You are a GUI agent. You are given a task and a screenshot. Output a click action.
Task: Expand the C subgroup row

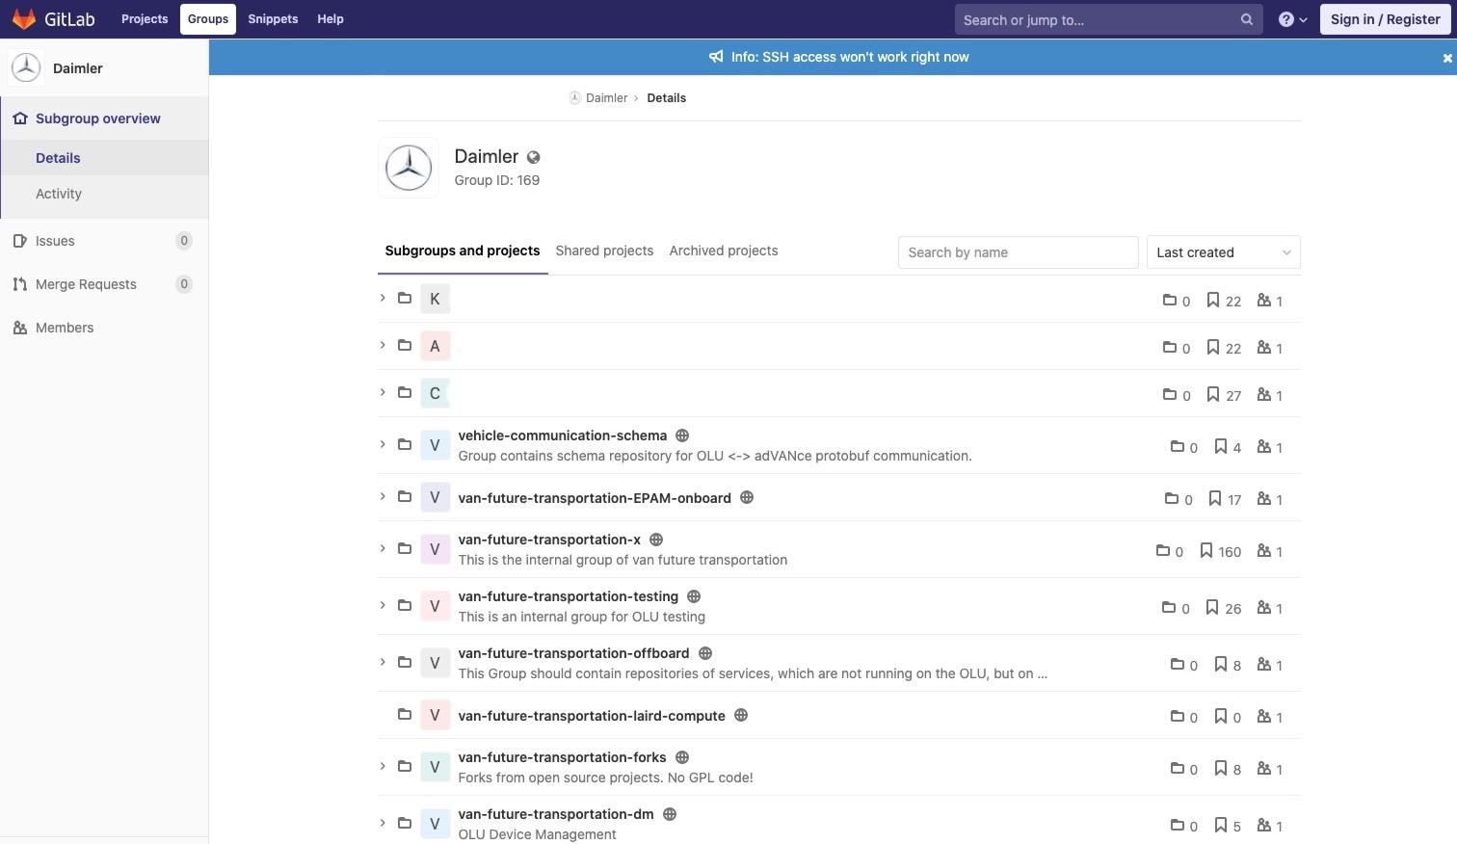383,392
